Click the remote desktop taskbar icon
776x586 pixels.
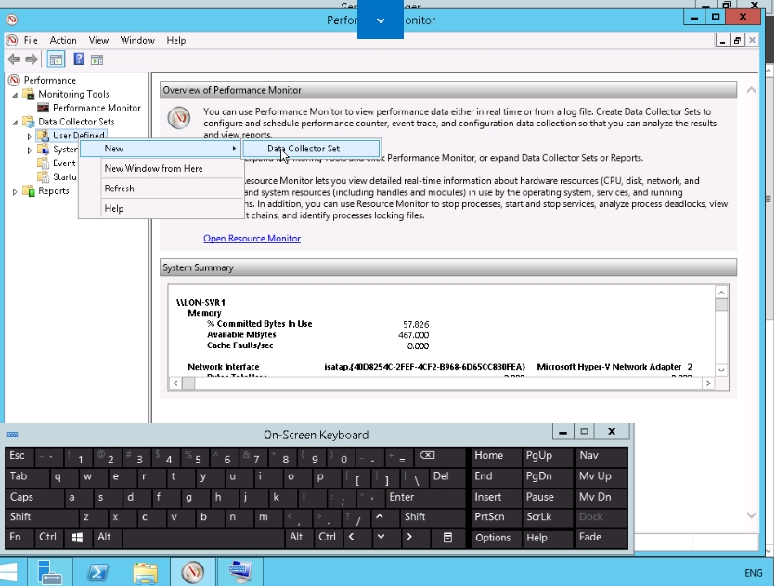tap(240, 573)
